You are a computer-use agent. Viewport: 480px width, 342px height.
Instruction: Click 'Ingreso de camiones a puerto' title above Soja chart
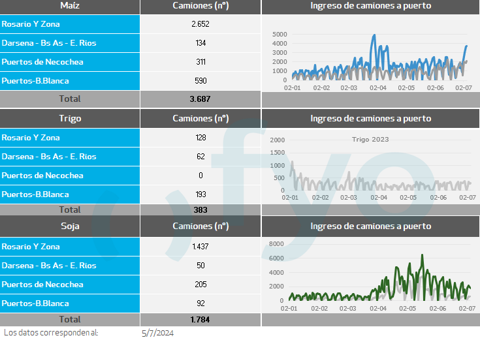click(370, 226)
